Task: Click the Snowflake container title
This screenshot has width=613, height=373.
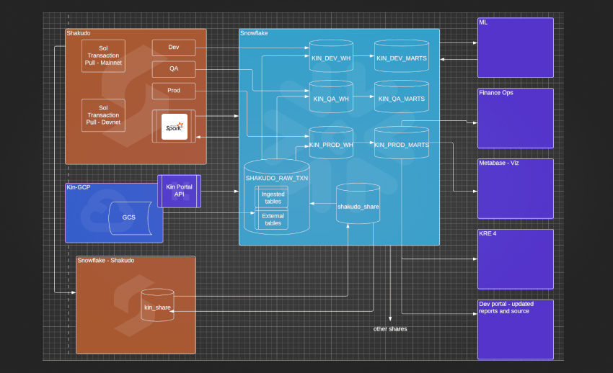Action: click(254, 33)
